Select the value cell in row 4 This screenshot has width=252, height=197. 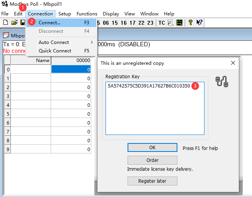click(71, 105)
